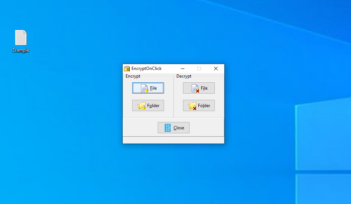Click the document-with-red-X icon under Decrypt

(195, 88)
